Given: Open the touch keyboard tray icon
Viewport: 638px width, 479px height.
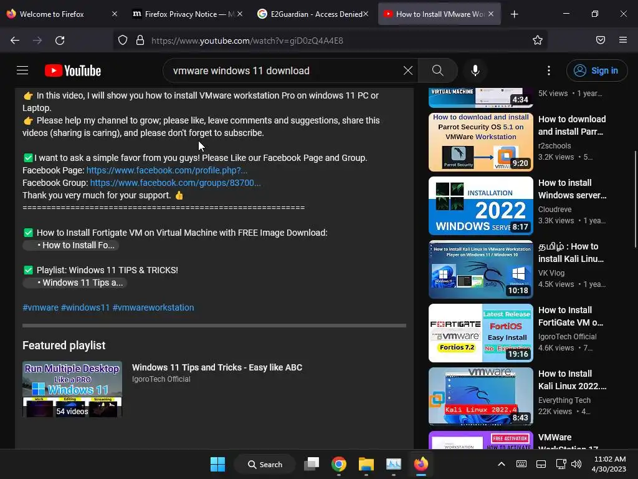Looking at the screenshot, I should pos(521,464).
